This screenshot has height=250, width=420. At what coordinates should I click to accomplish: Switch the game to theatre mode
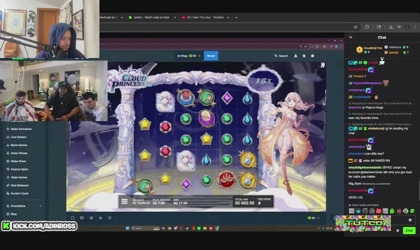pos(82,218)
